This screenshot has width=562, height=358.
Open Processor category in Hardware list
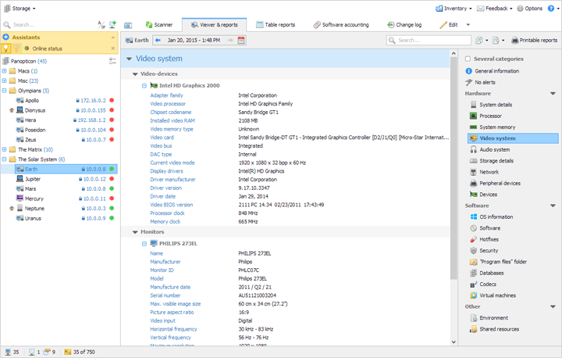pyautogui.click(x=490, y=116)
